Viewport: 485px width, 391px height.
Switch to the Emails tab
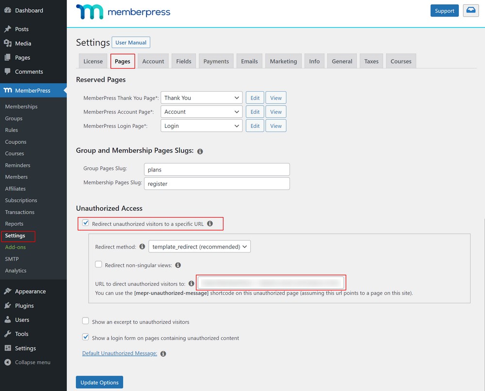[249, 61]
